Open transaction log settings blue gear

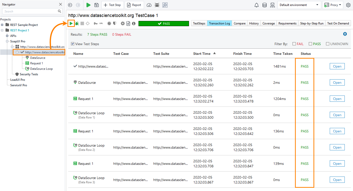[345, 34]
